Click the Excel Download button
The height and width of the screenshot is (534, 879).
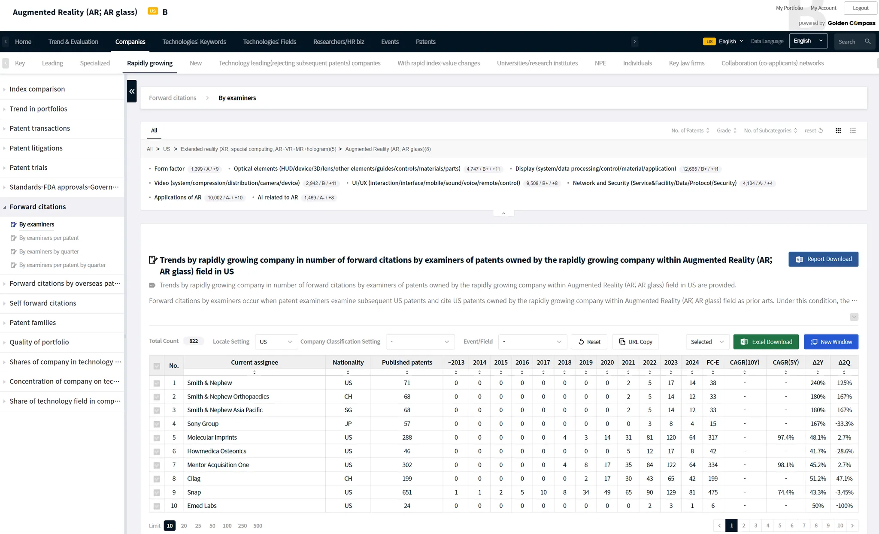coord(766,342)
